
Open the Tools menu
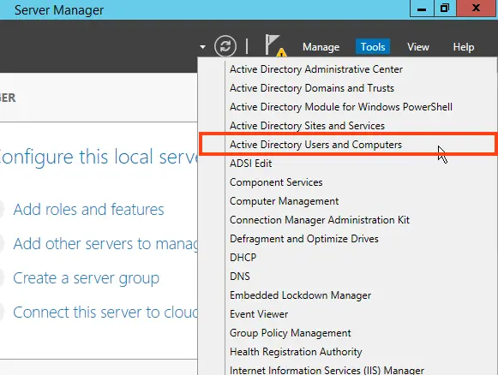tap(373, 47)
